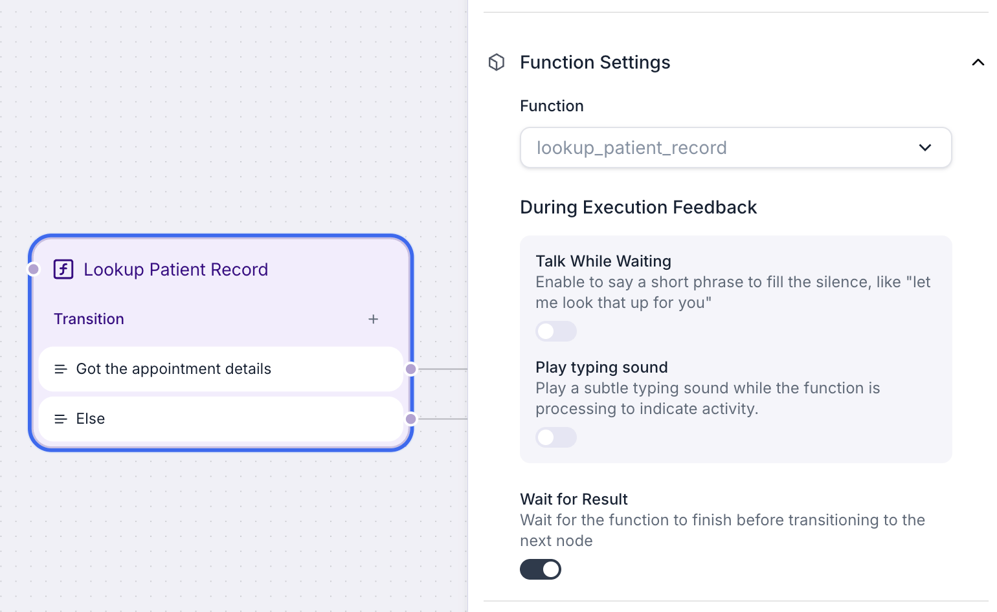The width and height of the screenshot is (997, 612).
Task: Click the lines icon next to Else transition
Action: tap(61, 419)
